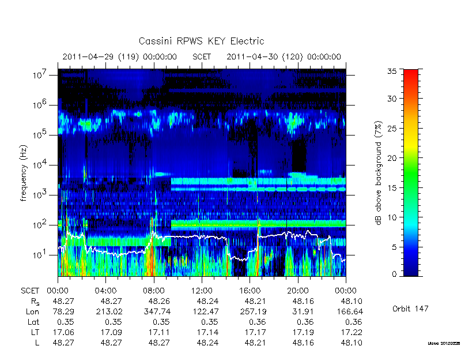461x346 pixels.
Task: Click the '04:00' time axis label
Action: tap(106, 291)
